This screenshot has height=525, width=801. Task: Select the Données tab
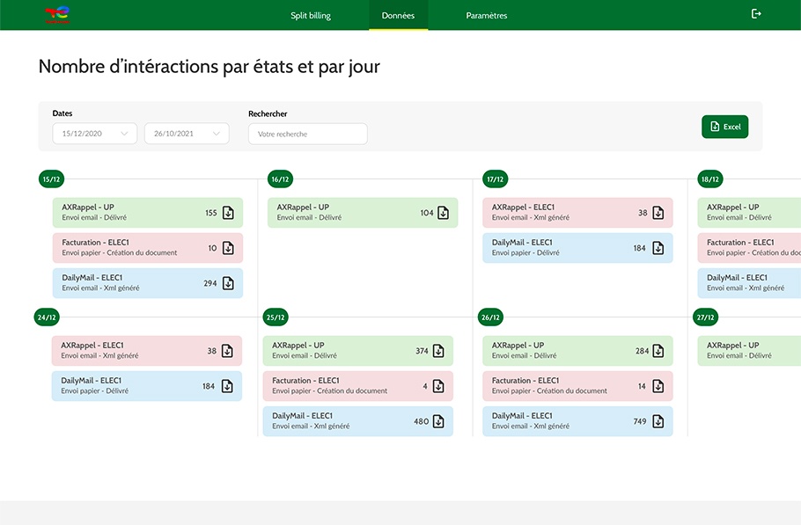pos(398,16)
